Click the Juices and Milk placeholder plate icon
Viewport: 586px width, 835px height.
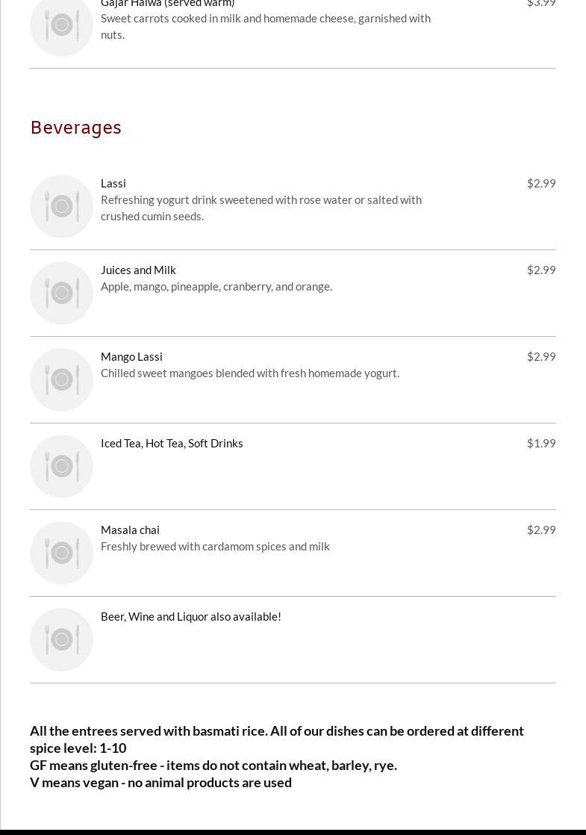(61, 293)
